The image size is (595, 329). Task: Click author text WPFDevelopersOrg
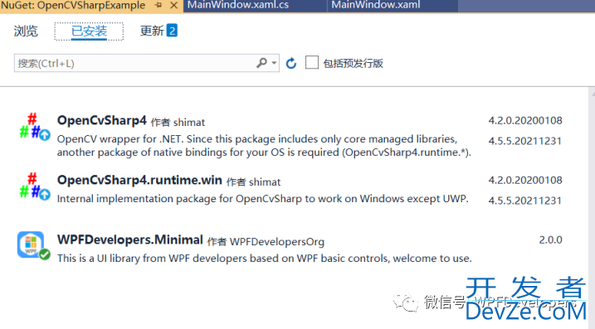coord(277,242)
